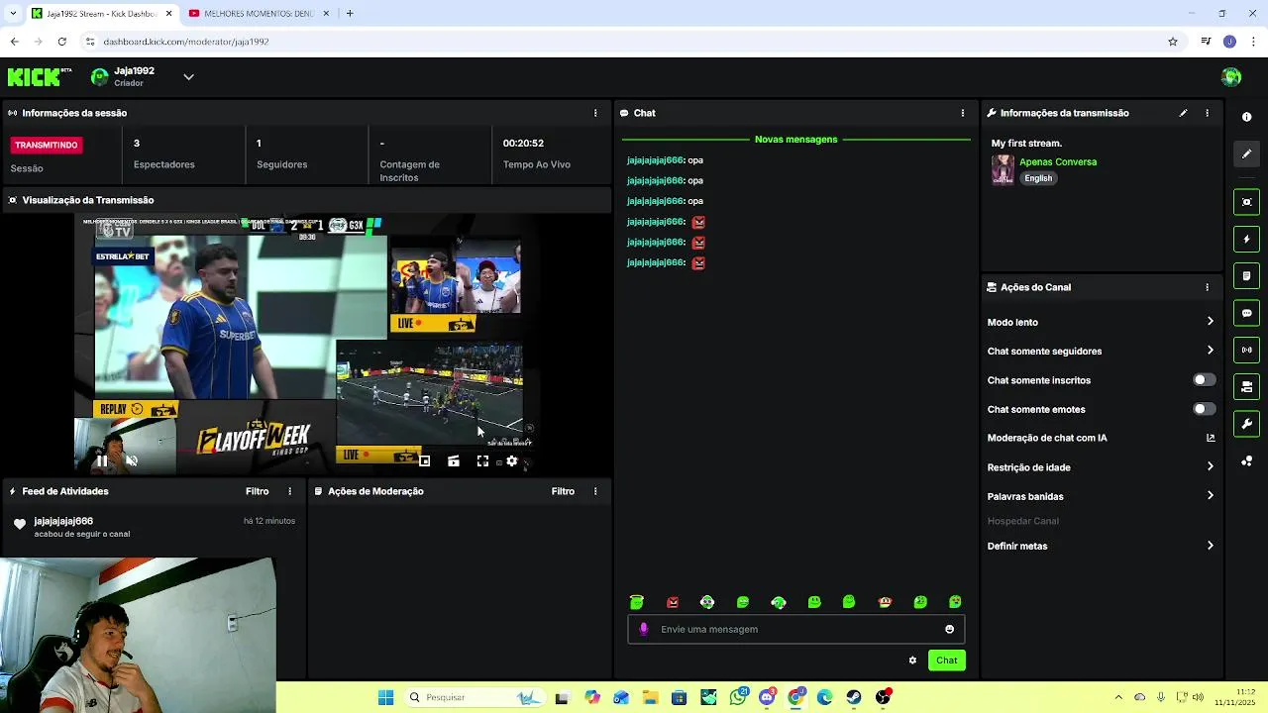1268x713 pixels.
Task: Open the user avatar menu at top right
Action: pos(1231,77)
